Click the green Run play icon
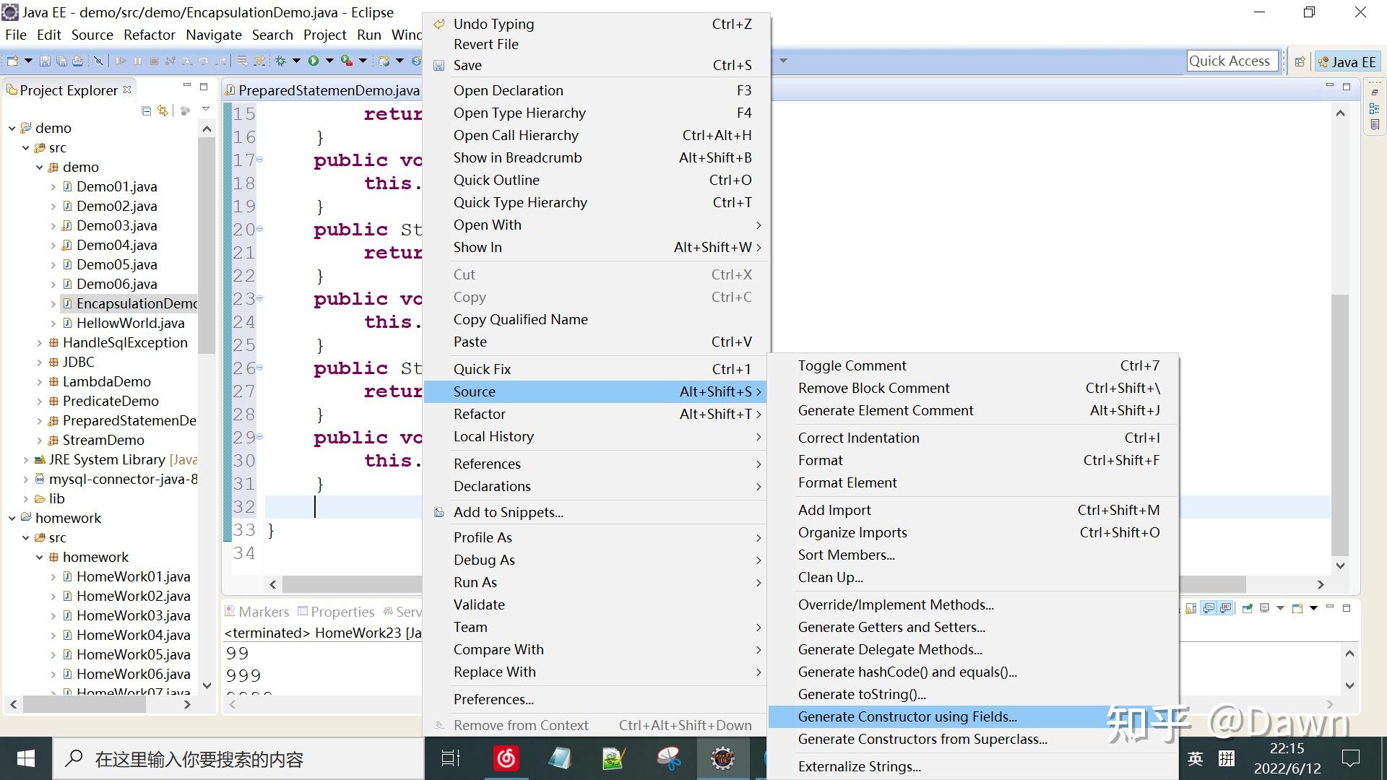The image size is (1387, 780). (x=314, y=61)
